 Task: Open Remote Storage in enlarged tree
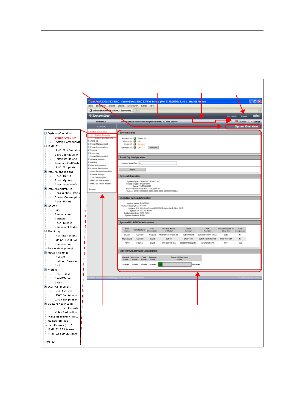coord(58,321)
